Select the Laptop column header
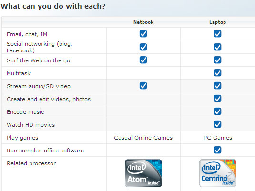This screenshot has height=191, width=255. tap(218, 22)
